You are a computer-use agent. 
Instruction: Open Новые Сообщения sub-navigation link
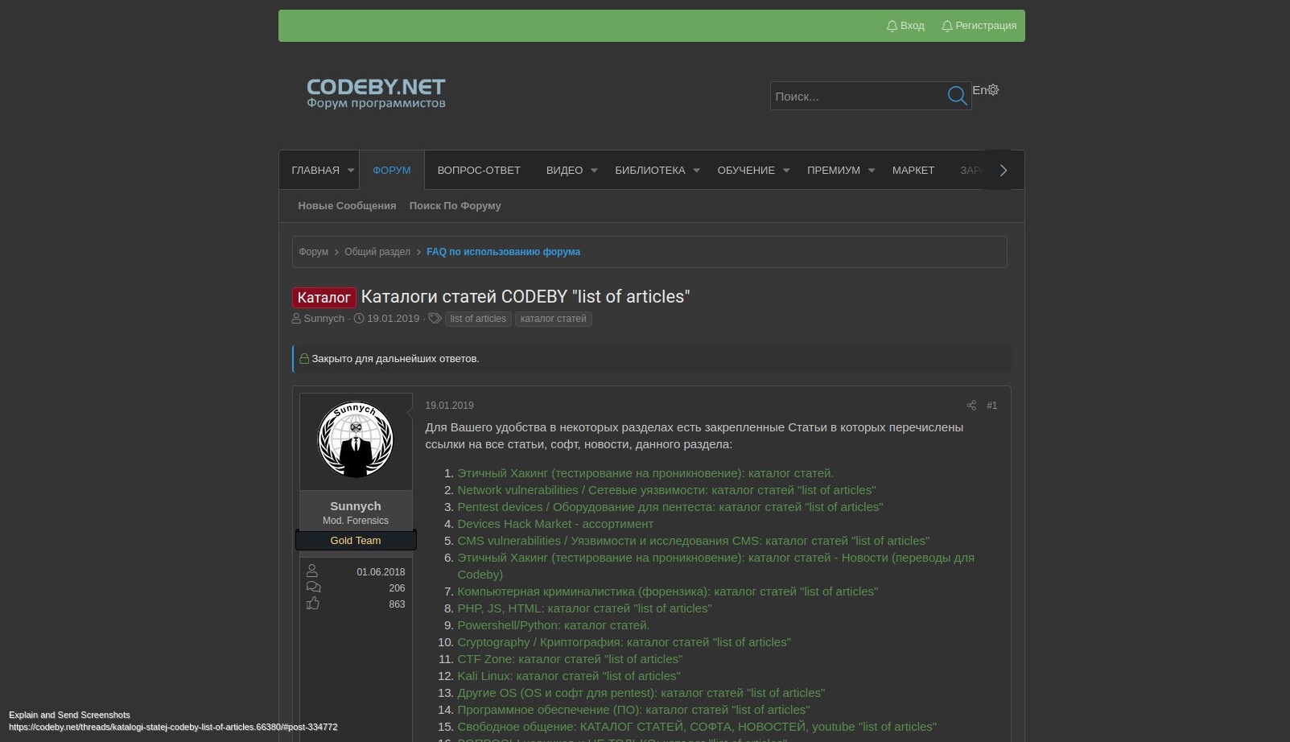click(x=347, y=206)
